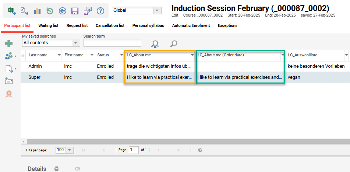The width and height of the screenshot is (350, 172).
Task: Open the Cancellation list tab
Action: pos(110,26)
